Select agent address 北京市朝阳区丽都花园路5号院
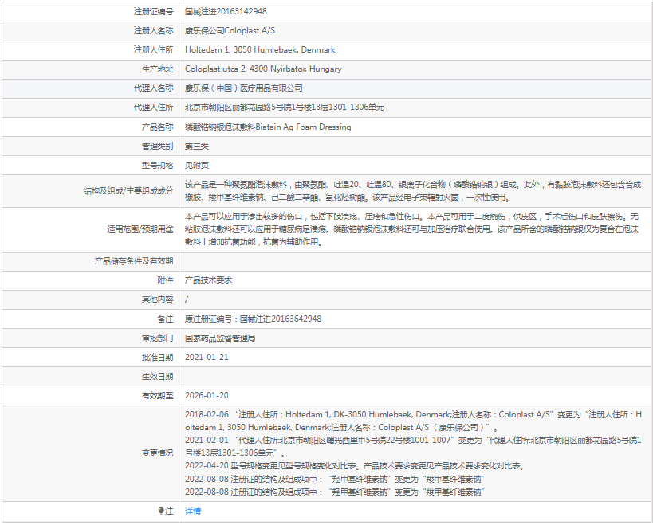 285,108
